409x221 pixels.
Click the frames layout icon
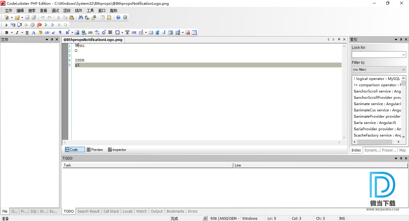point(194,32)
